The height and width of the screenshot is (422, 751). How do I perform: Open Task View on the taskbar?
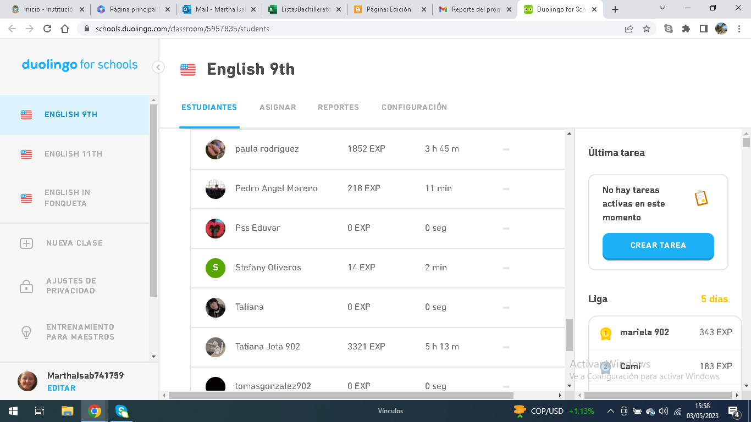pyautogui.click(x=40, y=411)
